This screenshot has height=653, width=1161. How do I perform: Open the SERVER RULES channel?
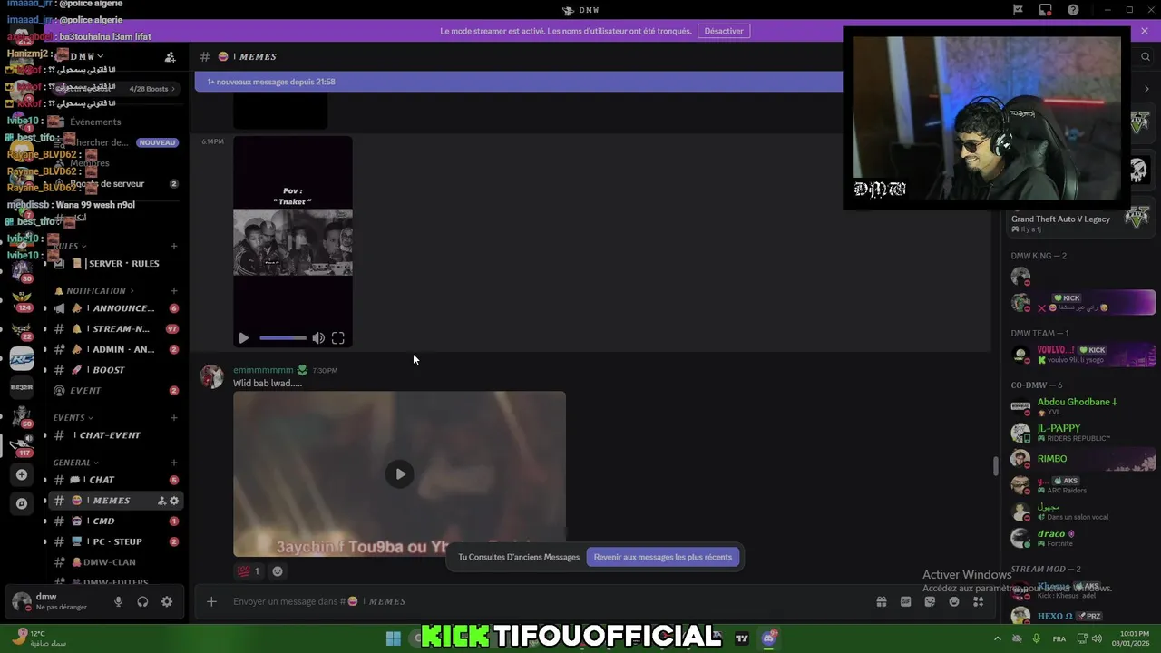(x=115, y=264)
